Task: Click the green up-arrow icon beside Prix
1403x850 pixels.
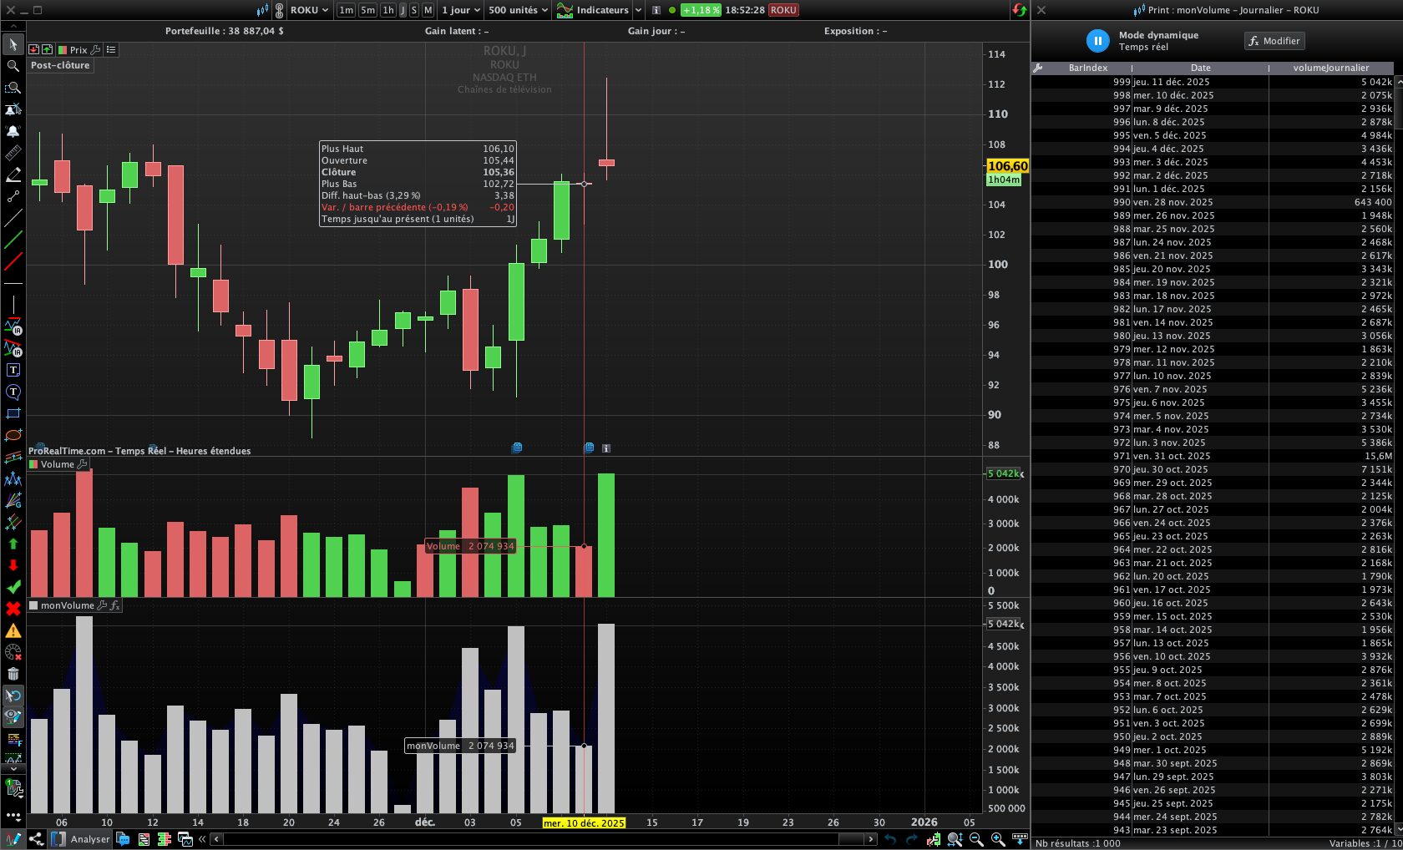Action: tap(47, 50)
